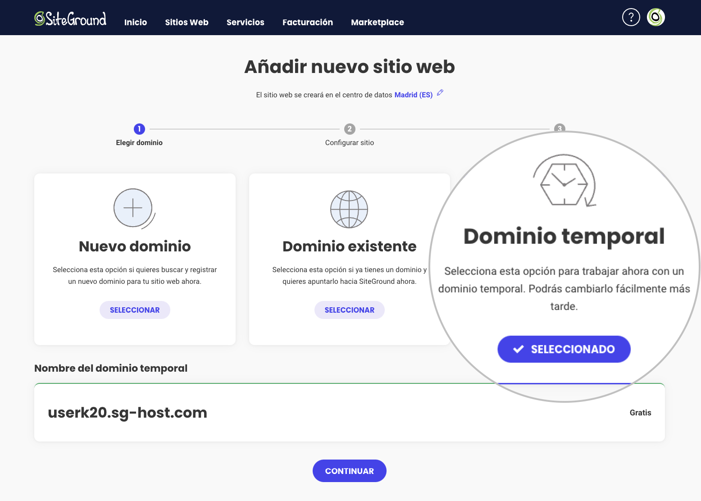The image size is (701, 501).
Task: Open the Marketplace menu
Action: 378,22
